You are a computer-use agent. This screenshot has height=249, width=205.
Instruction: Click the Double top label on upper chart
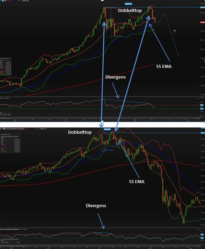[128, 4]
